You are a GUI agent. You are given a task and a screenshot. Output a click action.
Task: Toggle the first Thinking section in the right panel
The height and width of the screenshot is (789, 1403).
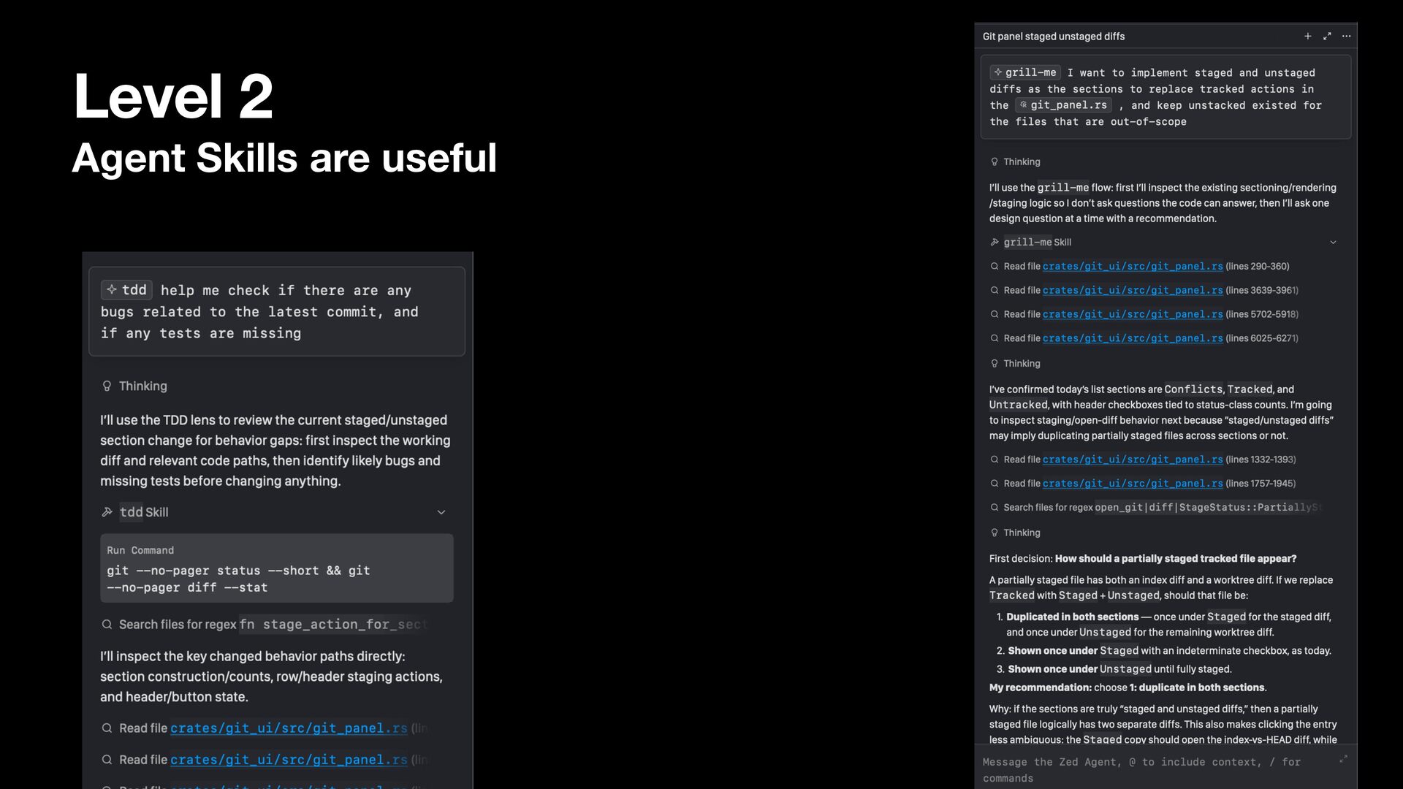(x=1015, y=161)
